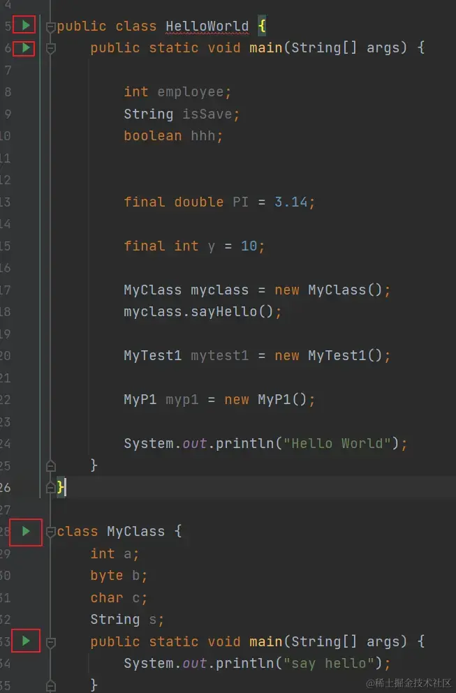This screenshot has height=693, width=456.
Task: Click the underlined HelloWorld class name
Action: click(x=207, y=26)
